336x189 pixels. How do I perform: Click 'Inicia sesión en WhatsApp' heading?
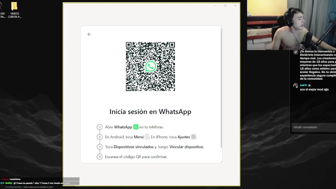(150, 112)
